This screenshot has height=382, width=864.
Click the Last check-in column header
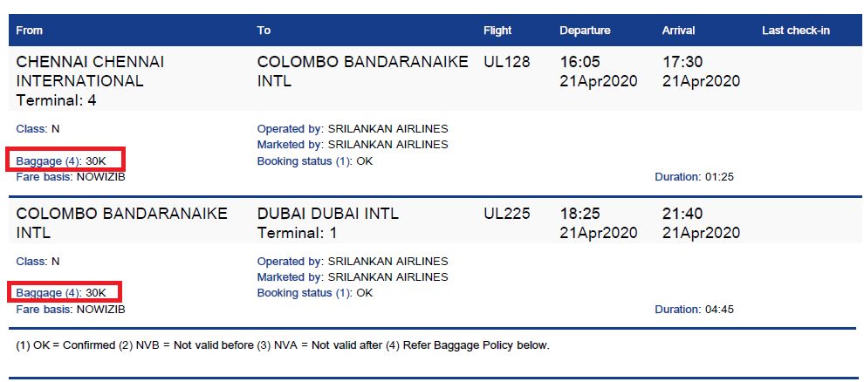click(795, 31)
